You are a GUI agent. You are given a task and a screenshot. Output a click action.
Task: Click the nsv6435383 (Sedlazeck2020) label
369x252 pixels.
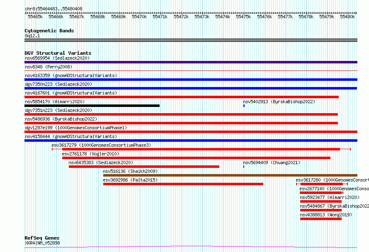click(101, 162)
